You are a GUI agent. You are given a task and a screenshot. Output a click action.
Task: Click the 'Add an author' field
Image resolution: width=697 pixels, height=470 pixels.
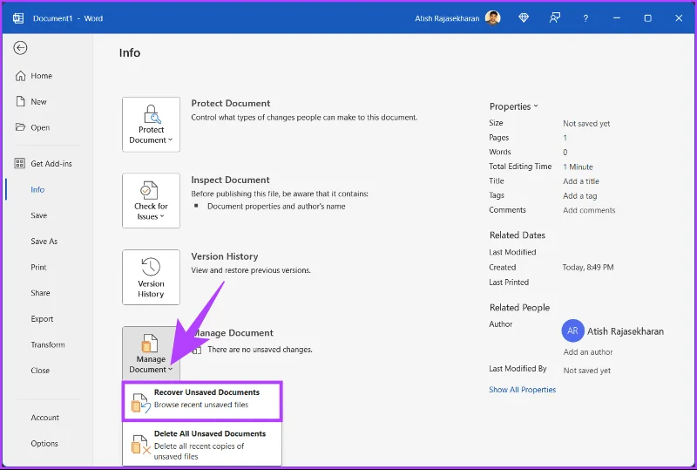tap(588, 352)
